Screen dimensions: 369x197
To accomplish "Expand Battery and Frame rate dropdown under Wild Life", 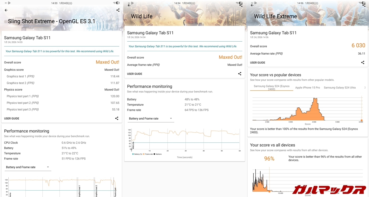I will 151,119.
